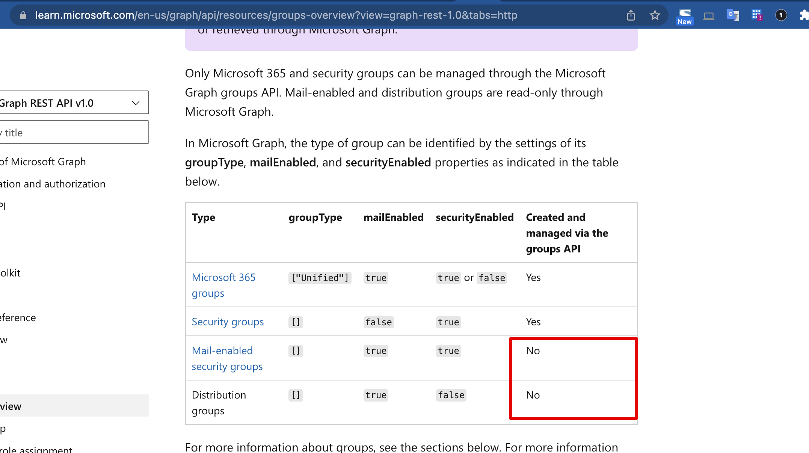The image size is (809, 453).
Task: Bookmark this page with the star icon
Action: pos(655,15)
